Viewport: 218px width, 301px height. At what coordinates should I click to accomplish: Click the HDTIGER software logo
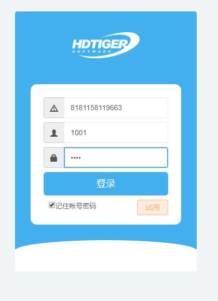coord(106,45)
